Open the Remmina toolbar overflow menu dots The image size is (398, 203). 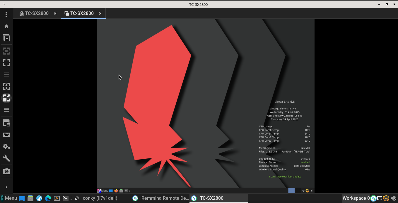pos(6,14)
